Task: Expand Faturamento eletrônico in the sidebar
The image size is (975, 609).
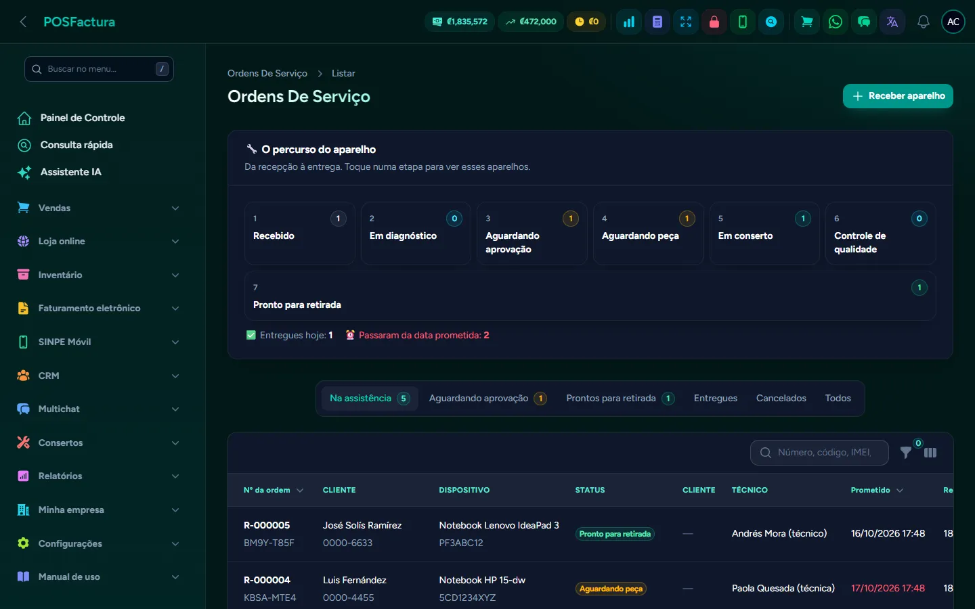Action: 98,309
